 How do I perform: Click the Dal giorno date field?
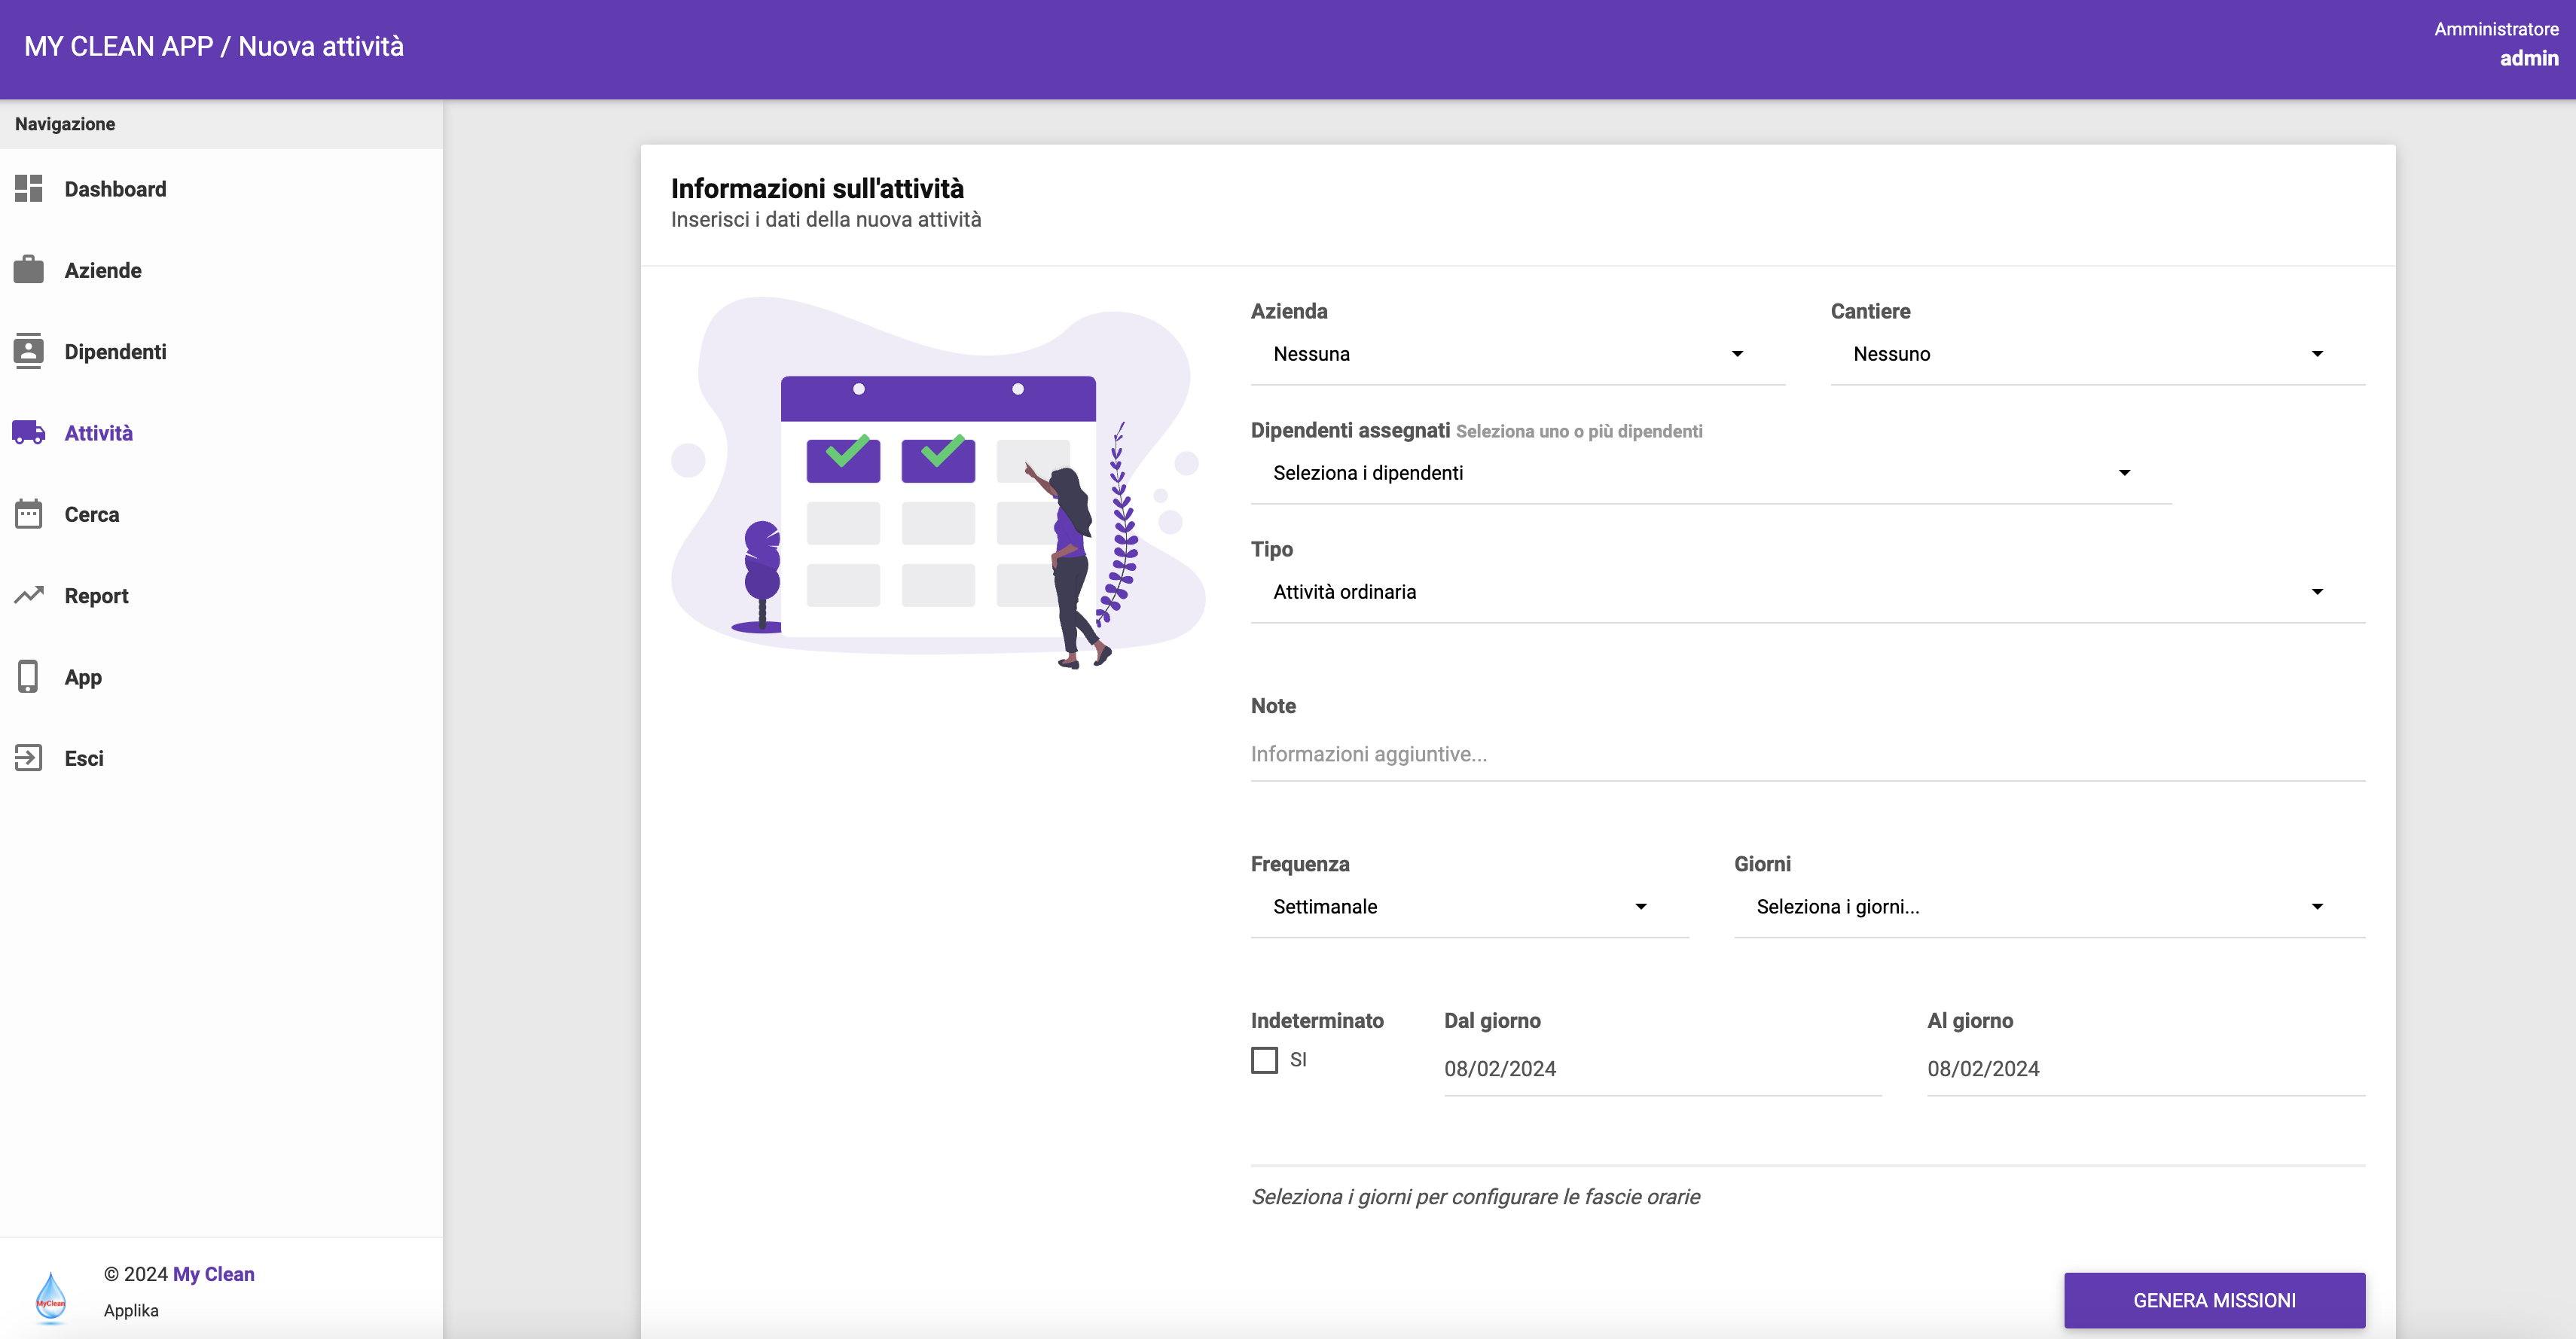(1662, 1068)
